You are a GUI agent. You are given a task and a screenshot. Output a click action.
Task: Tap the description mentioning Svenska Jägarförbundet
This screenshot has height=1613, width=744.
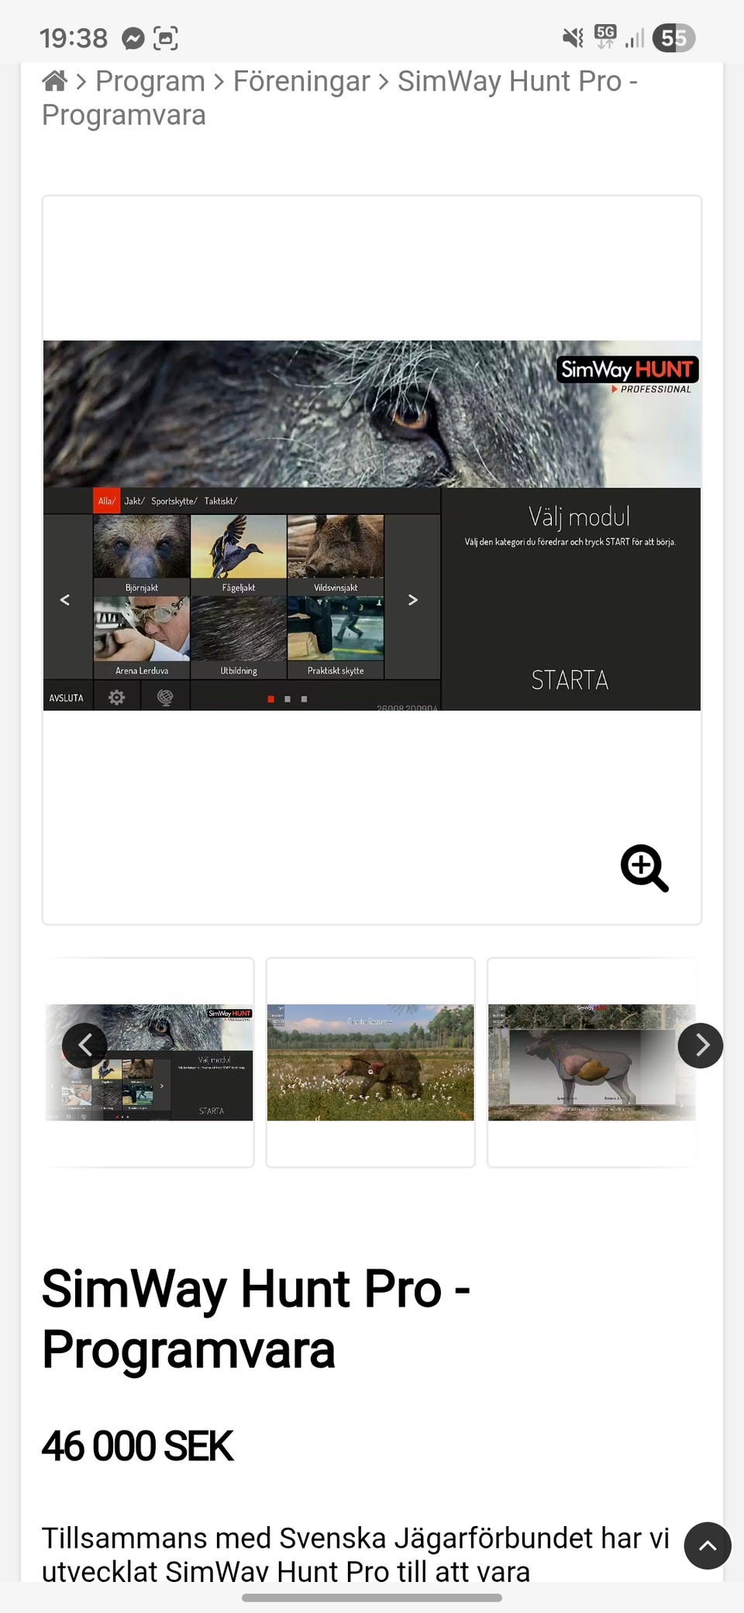point(355,1554)
